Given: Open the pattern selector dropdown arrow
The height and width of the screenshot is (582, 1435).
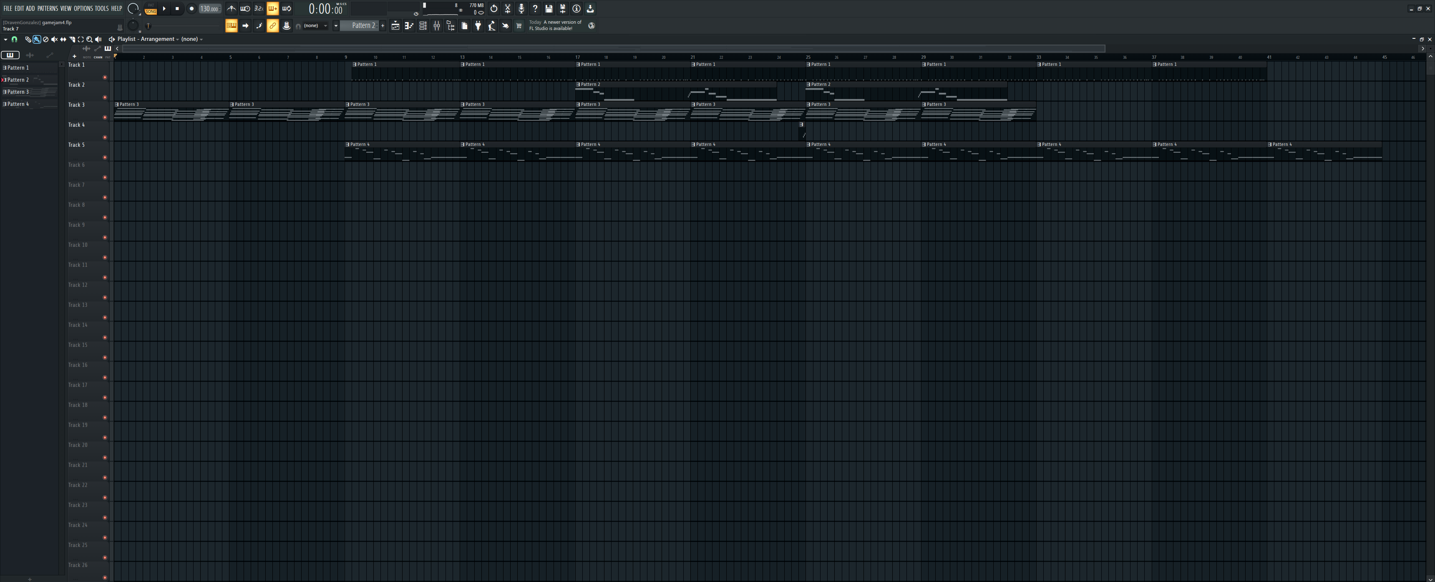Looking at the screenshot, I should point(336,25).
